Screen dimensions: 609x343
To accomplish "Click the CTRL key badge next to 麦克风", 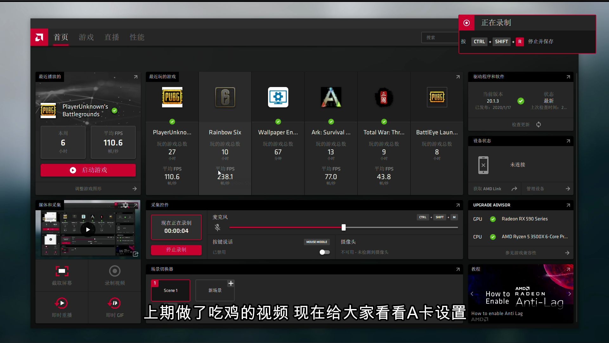I will point(423,217).
